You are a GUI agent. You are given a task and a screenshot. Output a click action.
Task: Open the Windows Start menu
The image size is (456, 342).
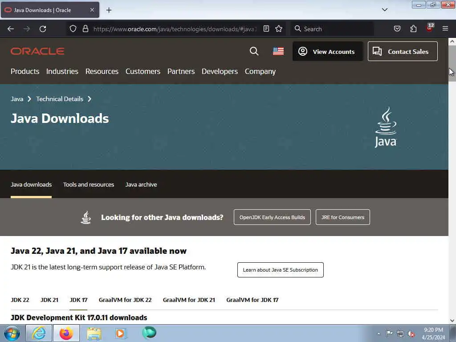[12, 333]
